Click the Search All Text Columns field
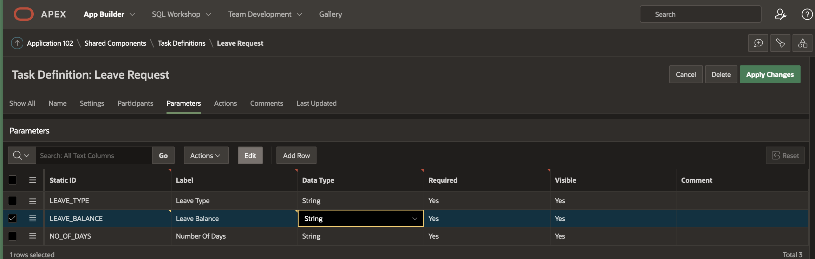The width and height of the screenshot is (815, 259). tap(94, 155)
